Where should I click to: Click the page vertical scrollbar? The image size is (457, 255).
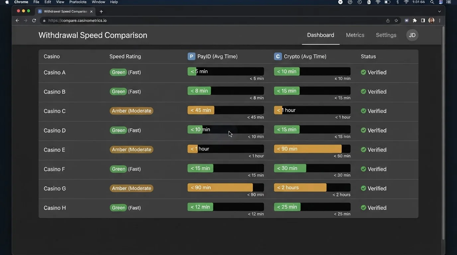pyautogui.click(x=443, y=133)
